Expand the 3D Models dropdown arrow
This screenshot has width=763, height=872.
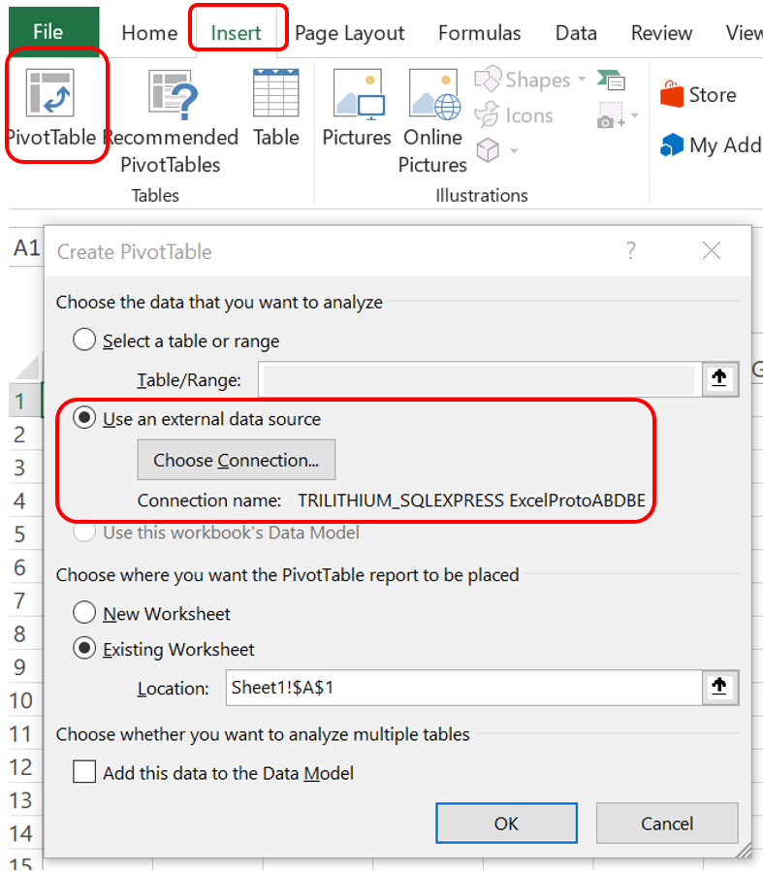[514, 150]
